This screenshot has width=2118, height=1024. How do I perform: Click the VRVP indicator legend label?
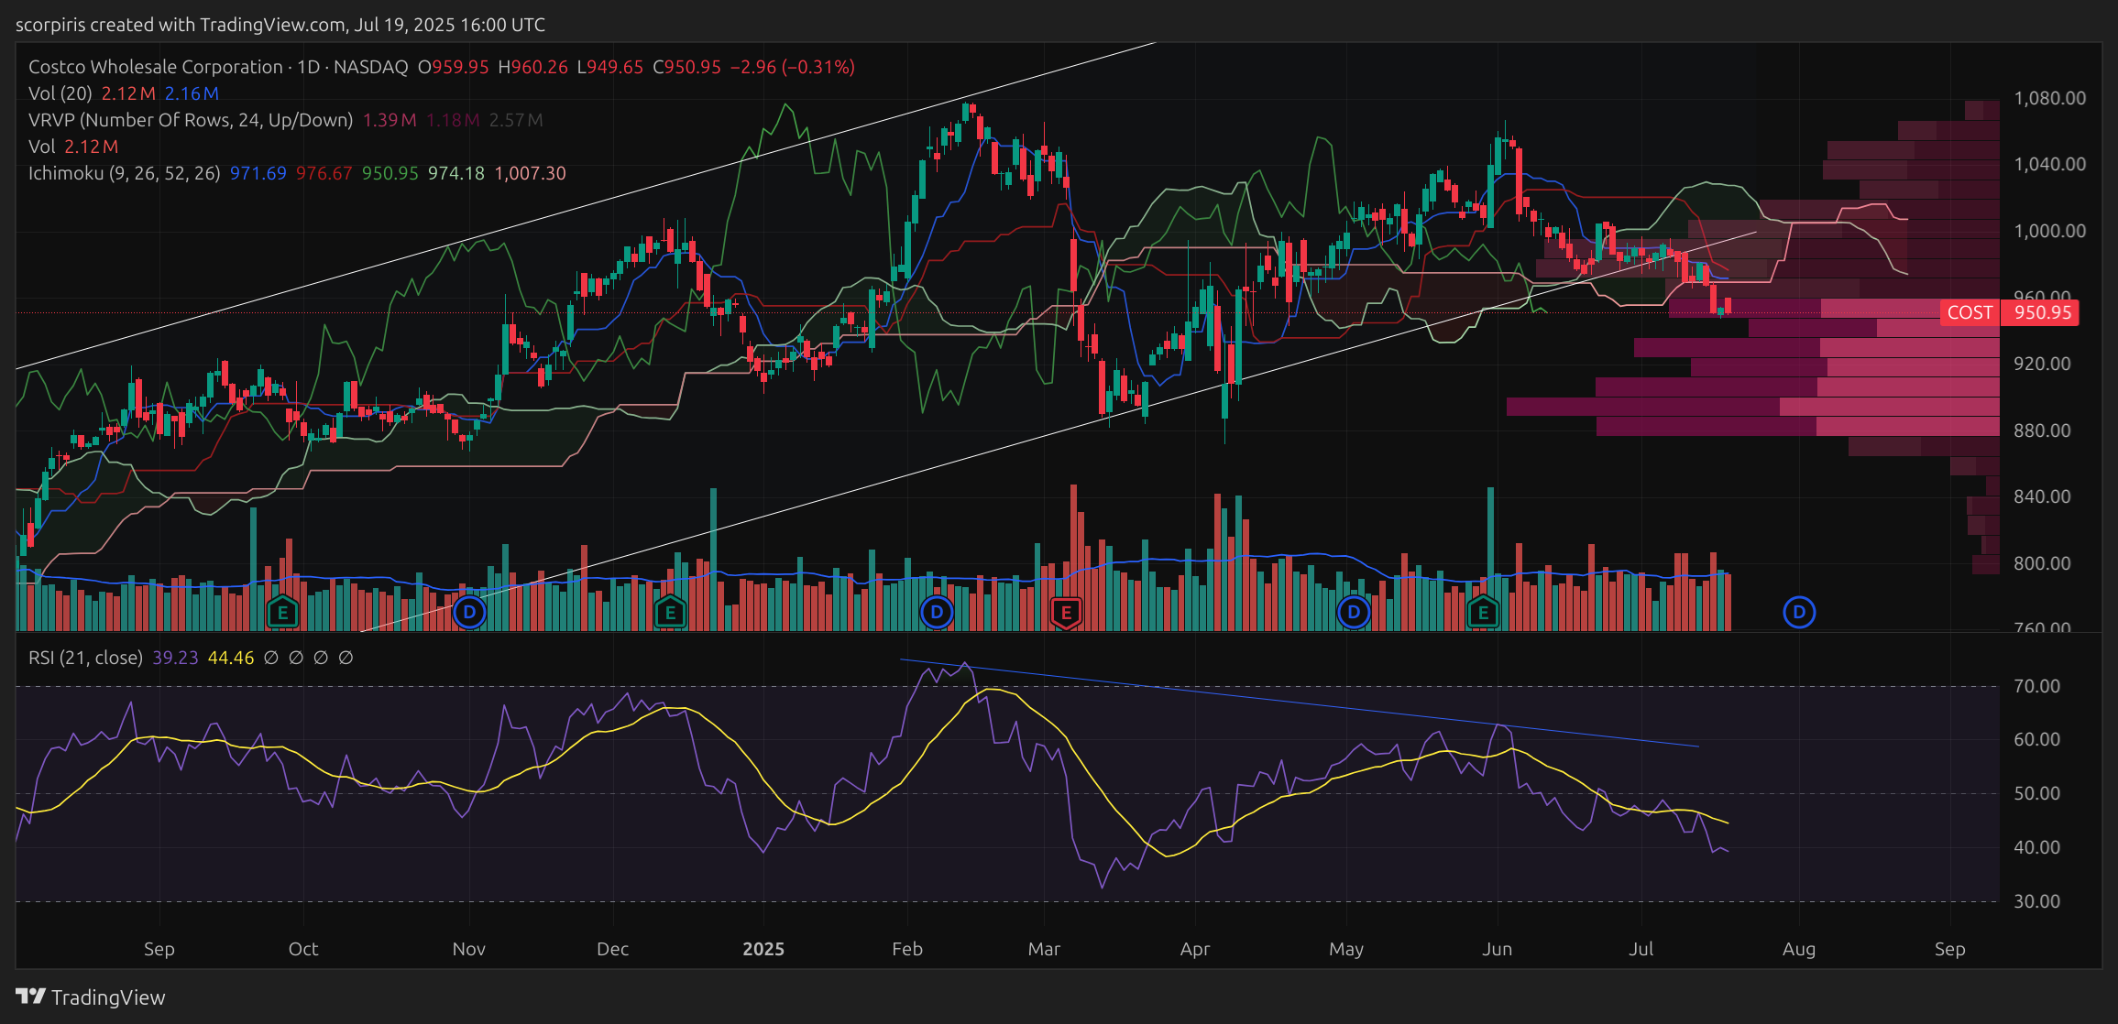191,120
